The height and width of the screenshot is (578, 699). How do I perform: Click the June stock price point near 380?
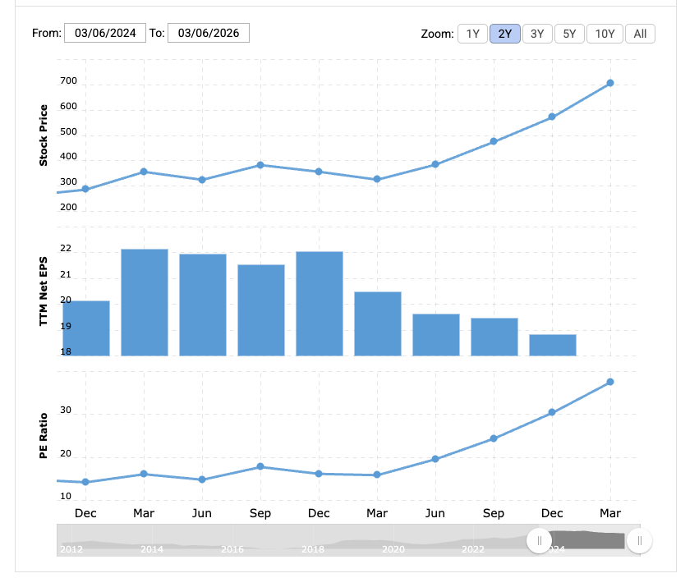pyautogui.click(x=435, y=164)
